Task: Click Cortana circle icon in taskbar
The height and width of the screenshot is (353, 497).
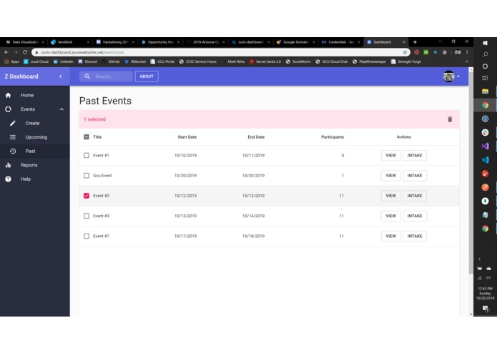Action: point(485,66)
